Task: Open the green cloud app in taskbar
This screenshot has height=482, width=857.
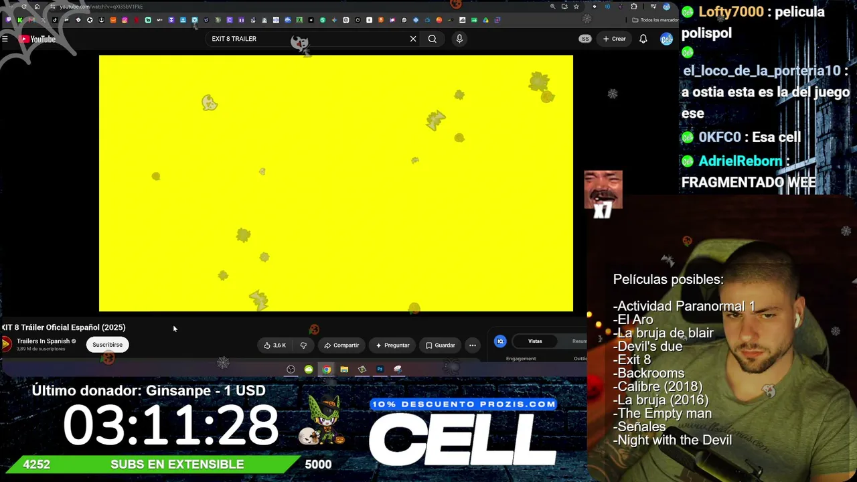Action: (309, 370)
